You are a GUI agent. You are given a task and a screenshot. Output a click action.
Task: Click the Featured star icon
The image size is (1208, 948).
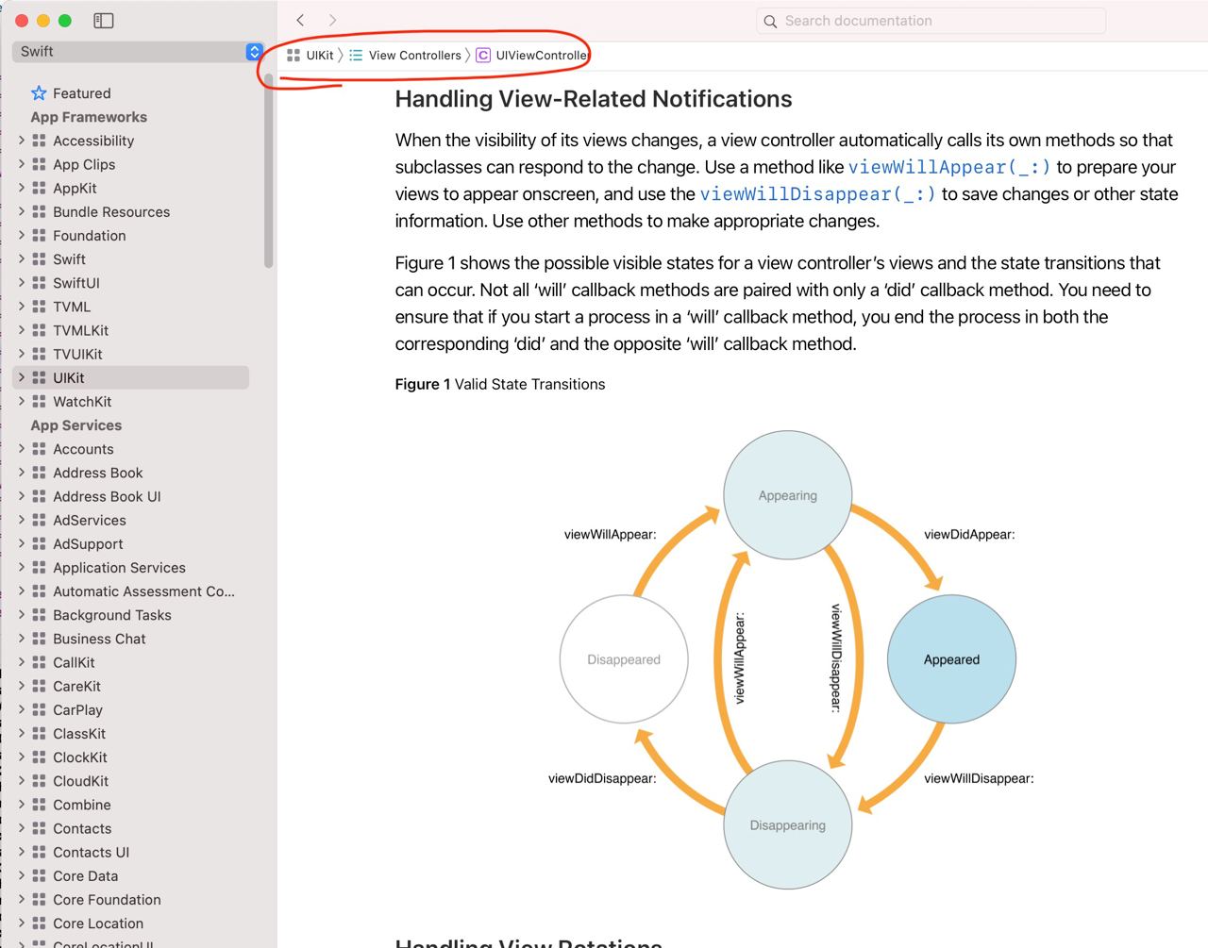pos(39,93)
